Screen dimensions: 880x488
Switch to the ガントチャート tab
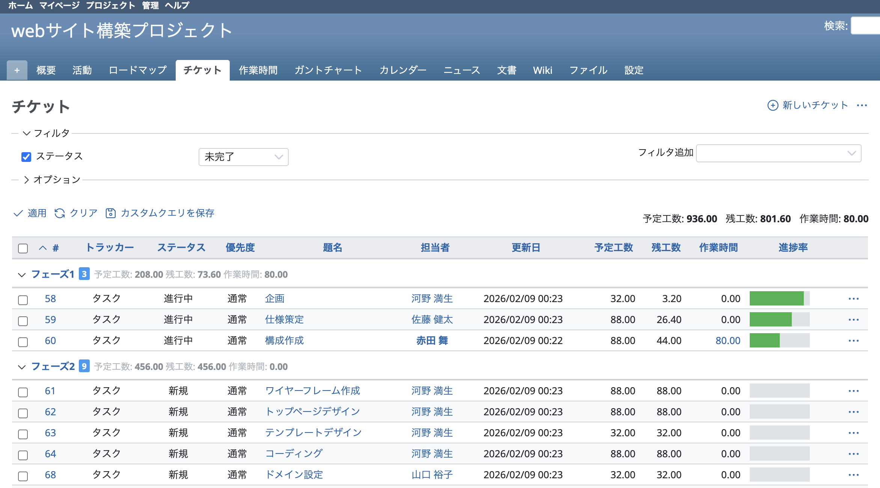[328, 70]
